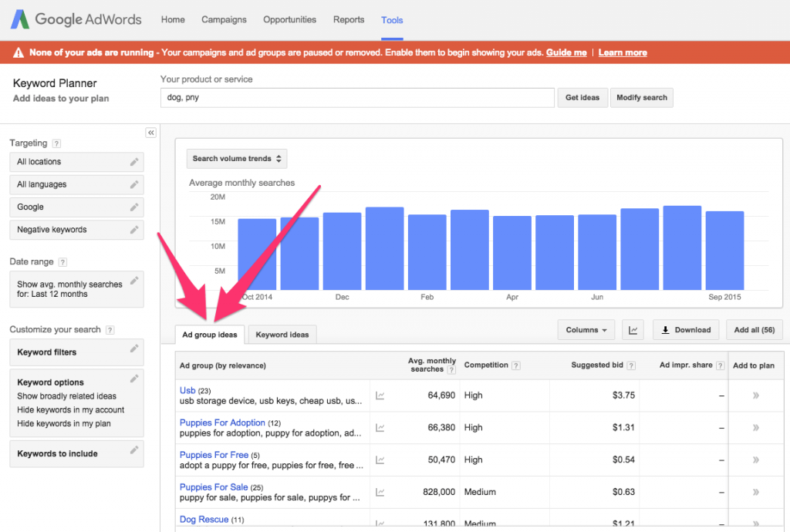Open Ad impr. share help icon
This screenshot has height=532, width=790.
coord(721,366)
